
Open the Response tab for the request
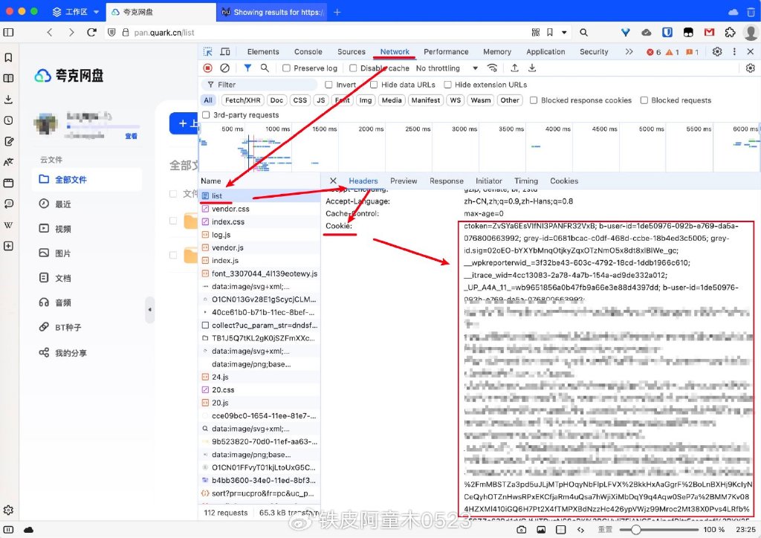click(447, 180)
